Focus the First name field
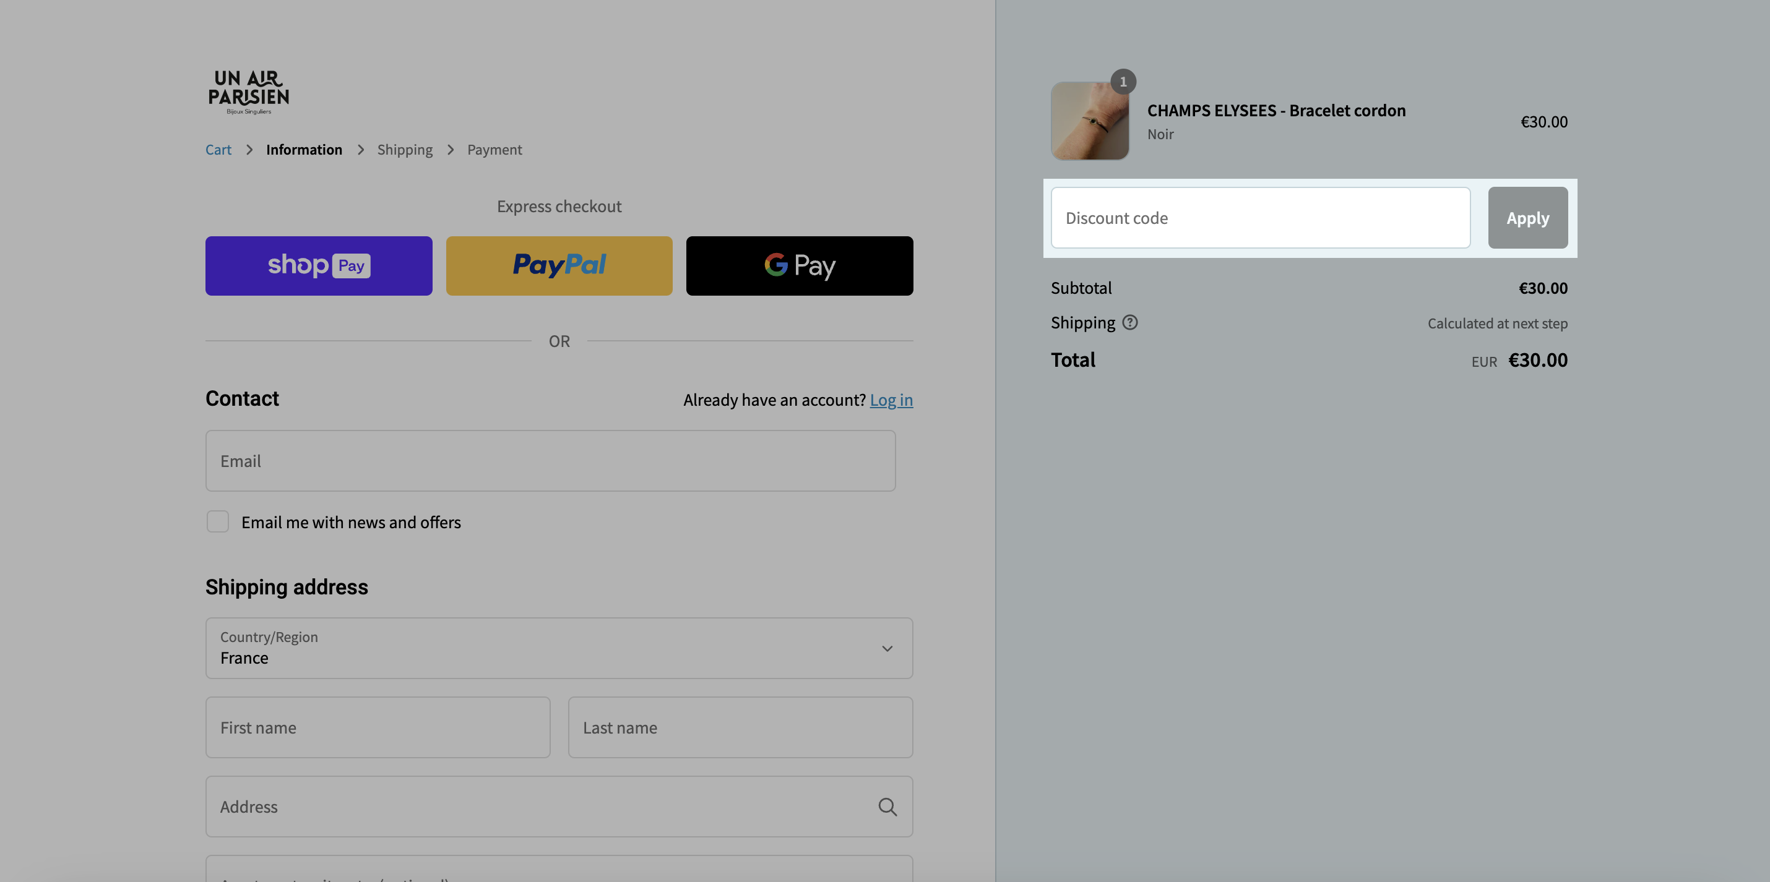 [x=378, y=727]
